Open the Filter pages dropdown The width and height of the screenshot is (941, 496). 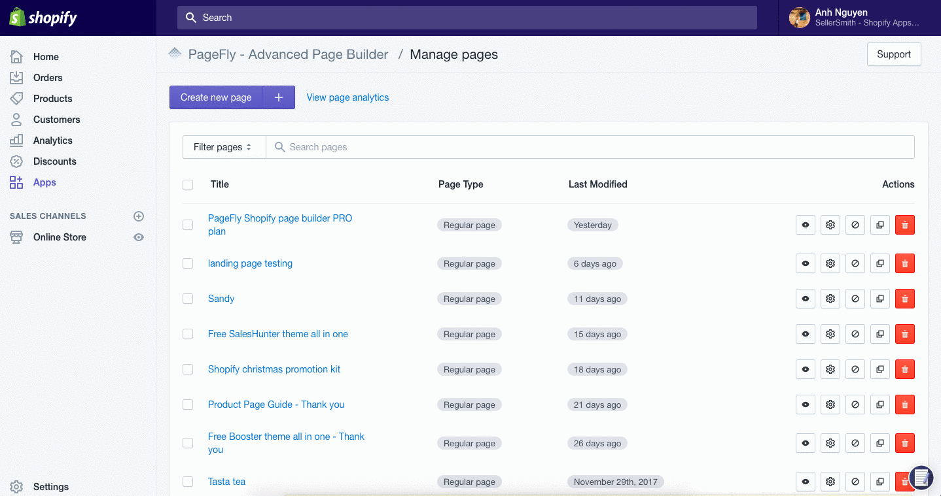223,147
